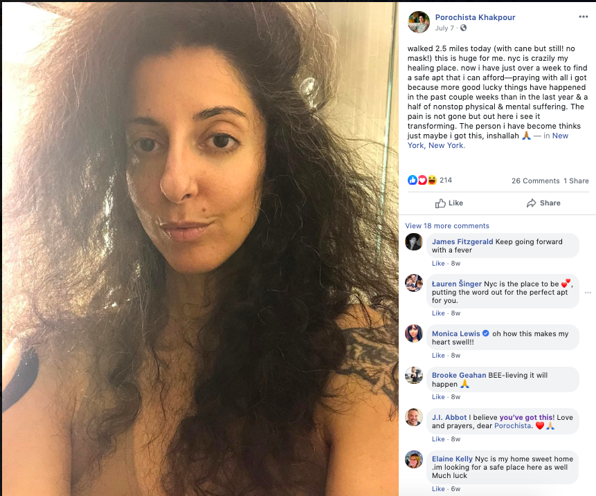The image size is (596, 496).
Task: Show the 214 reactions list
Action: pyautogui.click(x=446, y=180)
